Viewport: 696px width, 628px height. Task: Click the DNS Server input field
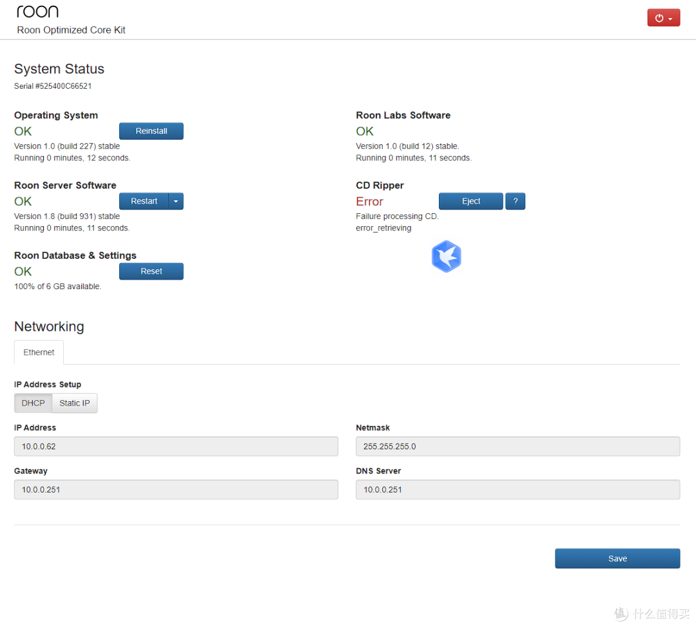[517, 490]
